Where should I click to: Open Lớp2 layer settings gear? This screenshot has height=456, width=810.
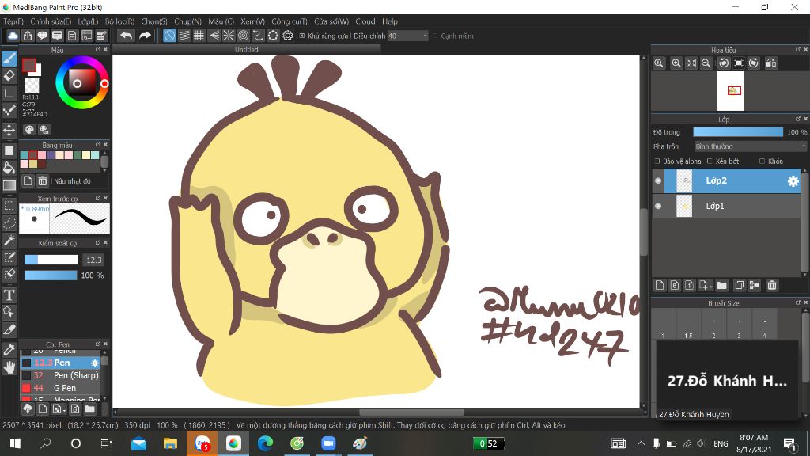click(x=793, y=181)
